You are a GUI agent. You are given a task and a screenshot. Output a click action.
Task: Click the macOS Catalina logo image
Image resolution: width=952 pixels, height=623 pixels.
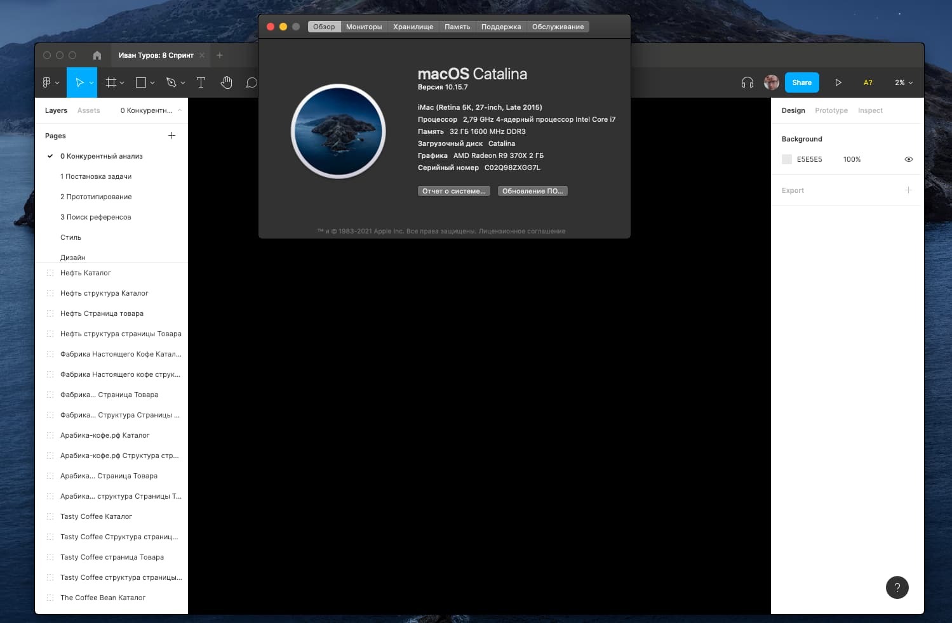pyautogui.click(x=339, y=131)
